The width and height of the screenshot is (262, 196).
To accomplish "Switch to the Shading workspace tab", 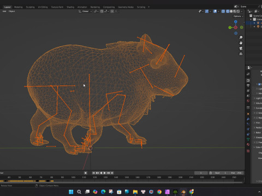I will (x=70, y=7).
